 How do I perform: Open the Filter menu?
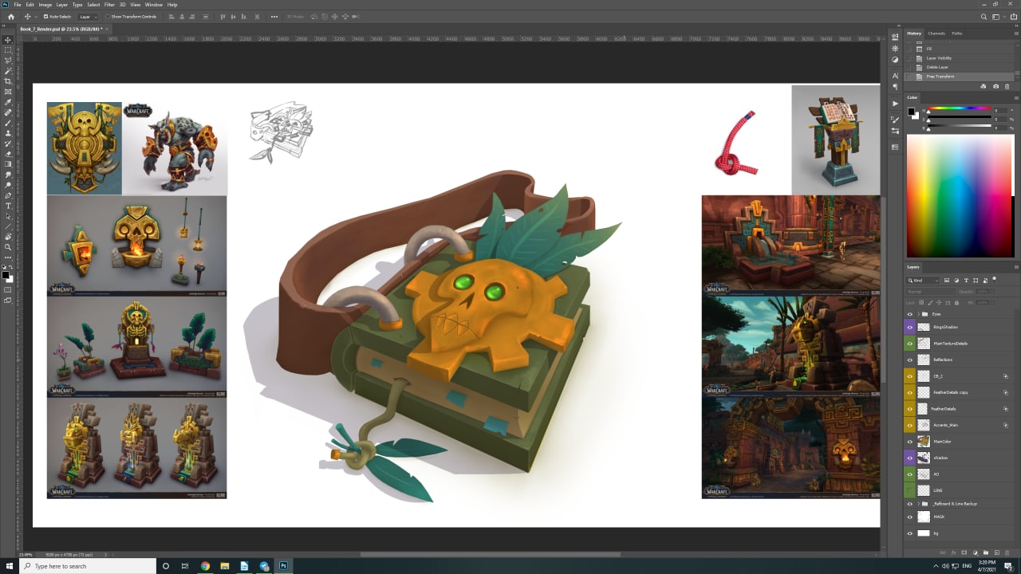pyautogui.click(x=109, y=5)
